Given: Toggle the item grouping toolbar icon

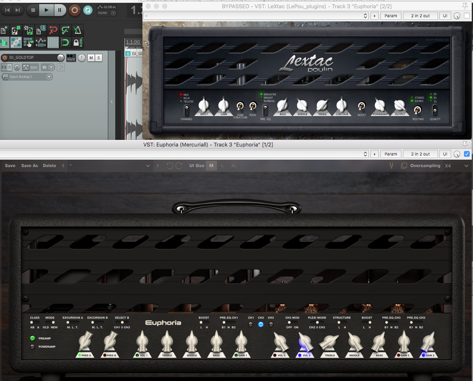Looking at the screenshot, I should (16, 42).
